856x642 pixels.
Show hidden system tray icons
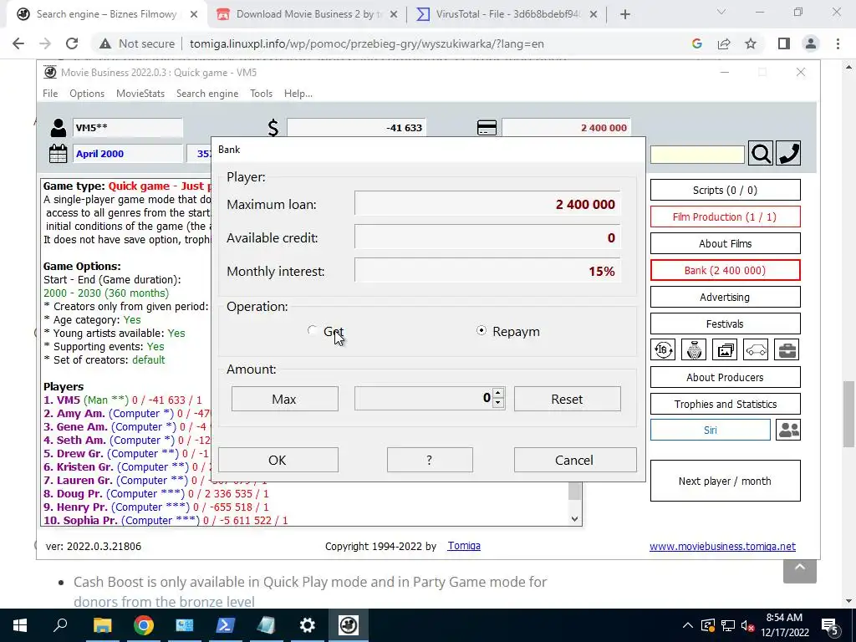pyautogui.click(x=688, y=625)
